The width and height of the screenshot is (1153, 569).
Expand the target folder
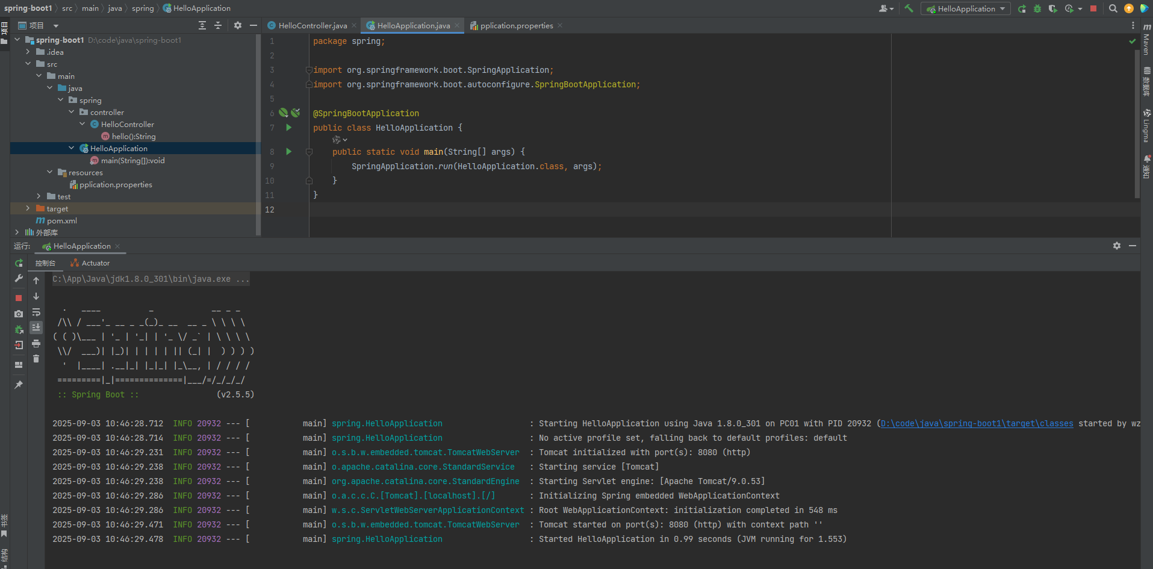[x=28, y=208]
